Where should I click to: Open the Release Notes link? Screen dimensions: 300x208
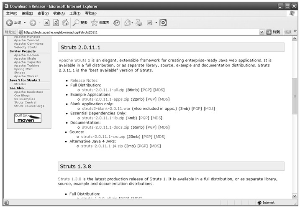click(x=84, y=81)
